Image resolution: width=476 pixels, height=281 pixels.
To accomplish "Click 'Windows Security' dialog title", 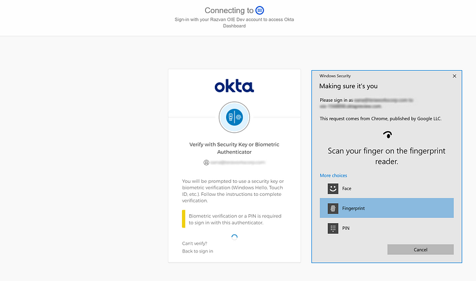I will (335, 76).
